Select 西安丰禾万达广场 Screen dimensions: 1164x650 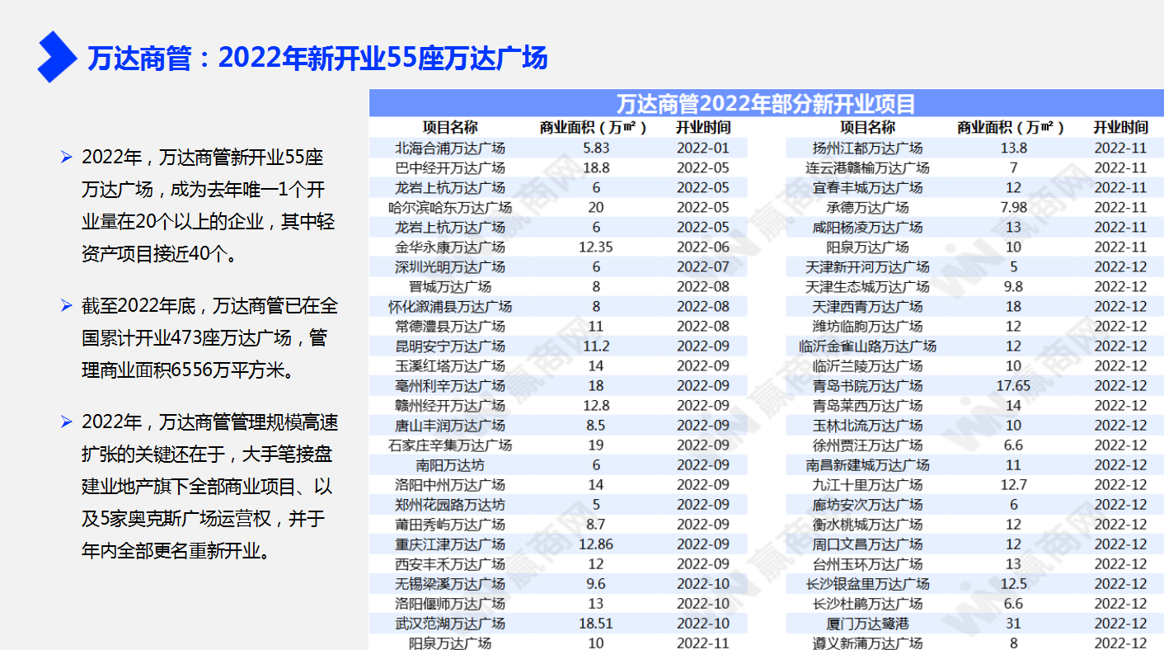(x=450, y=564)
